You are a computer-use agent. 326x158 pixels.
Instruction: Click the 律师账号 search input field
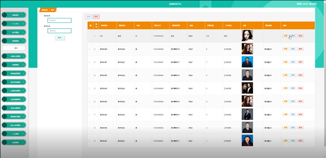click(x=60, y=20)
